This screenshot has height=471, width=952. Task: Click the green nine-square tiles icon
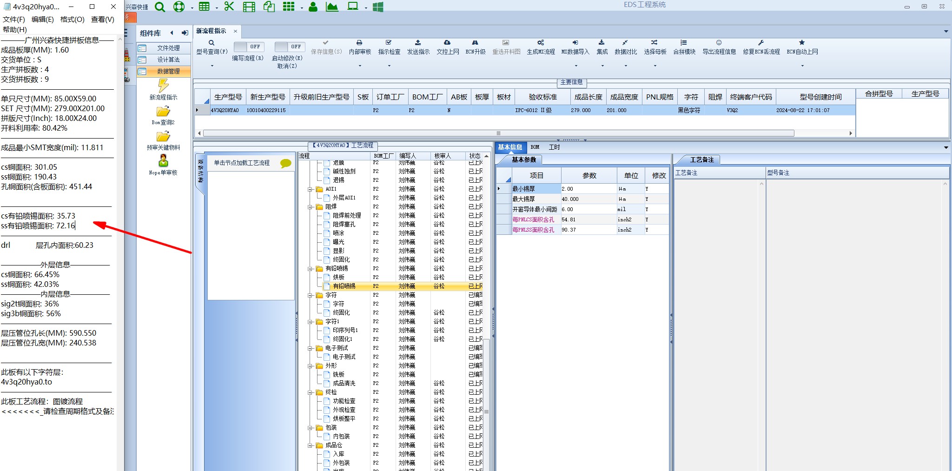289,7
